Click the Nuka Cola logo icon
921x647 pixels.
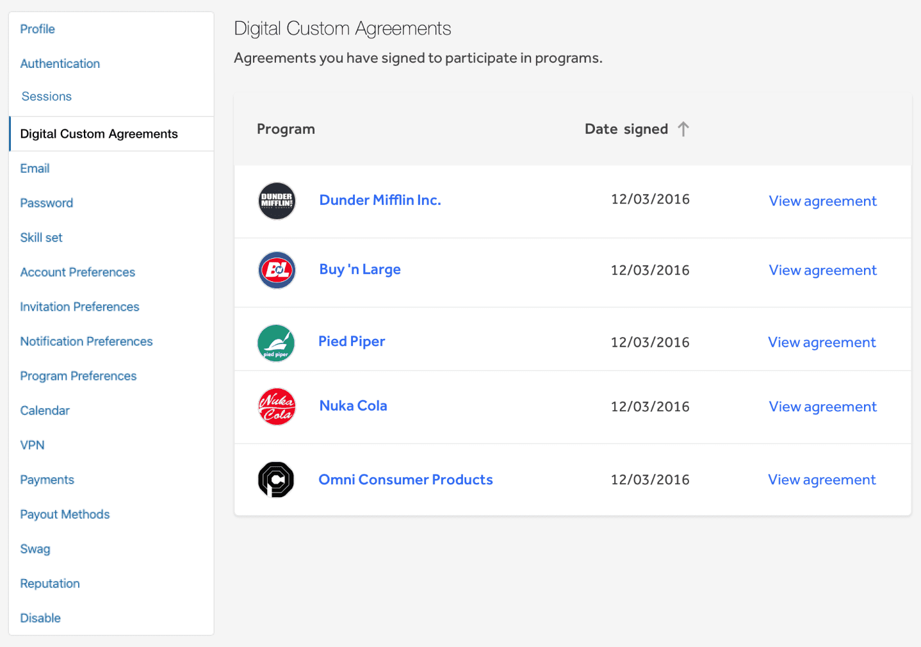point(277,407)
